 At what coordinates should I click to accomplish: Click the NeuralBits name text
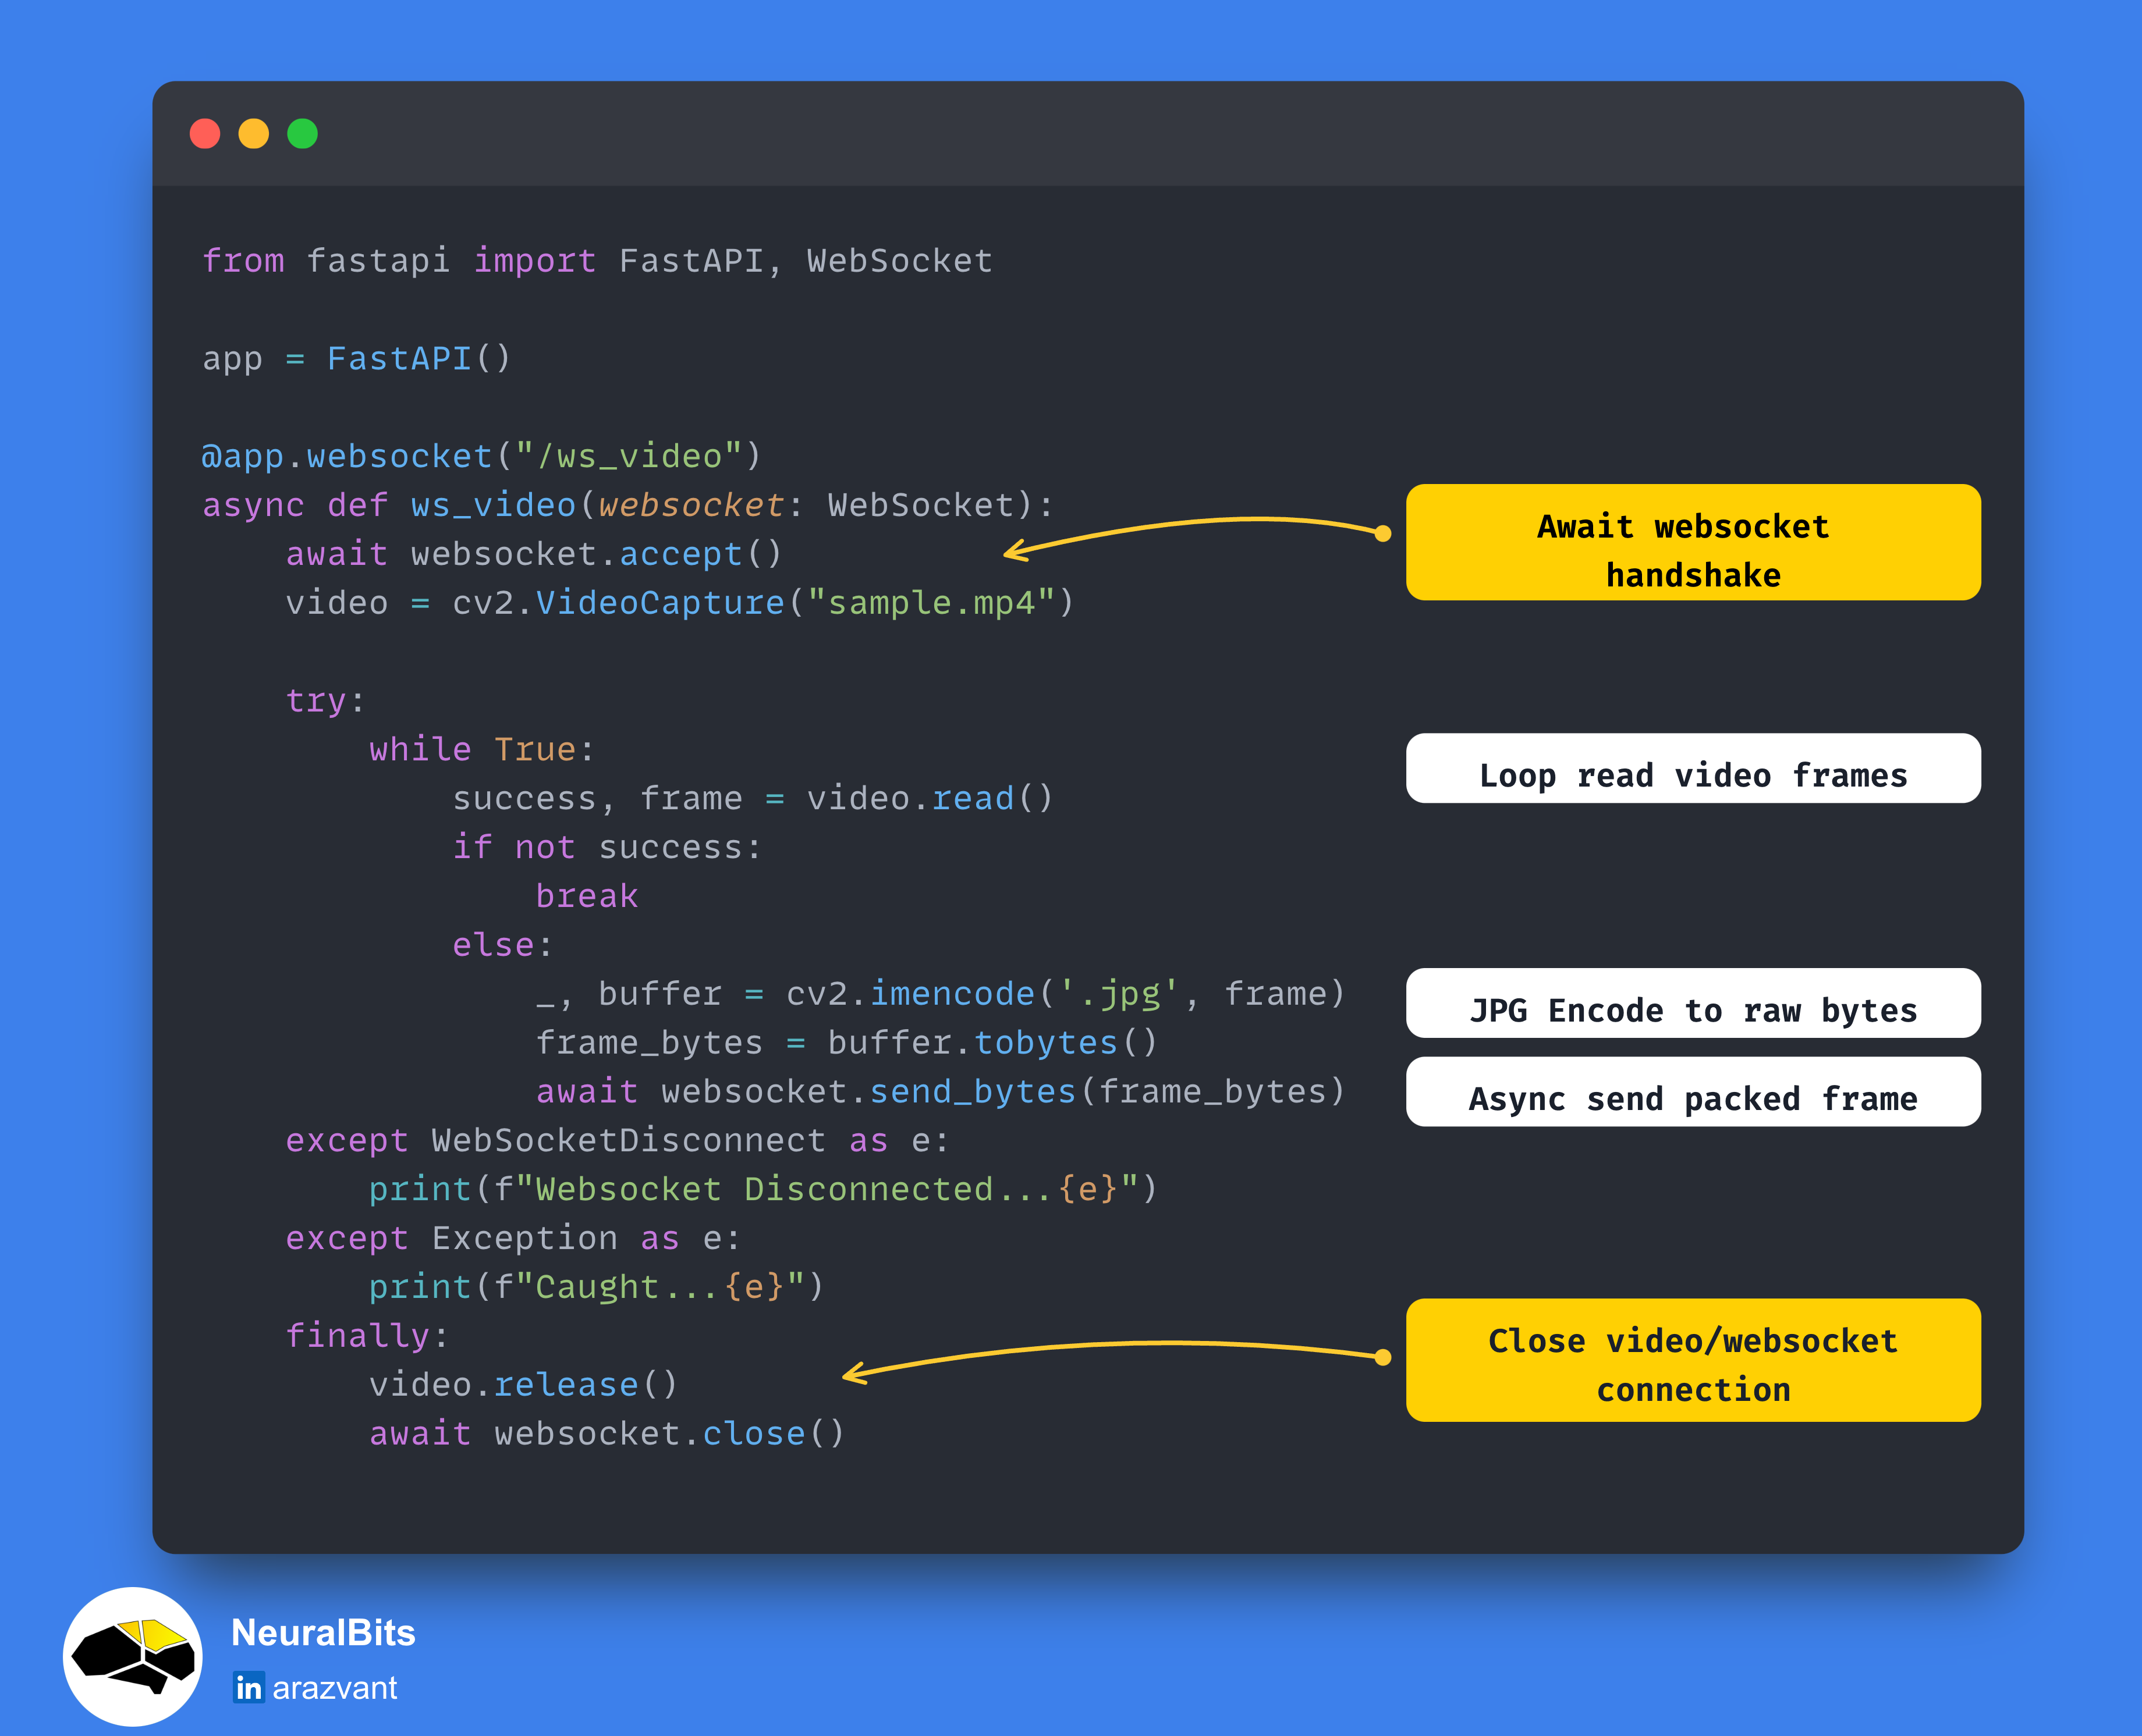(x=323, y=1632)
